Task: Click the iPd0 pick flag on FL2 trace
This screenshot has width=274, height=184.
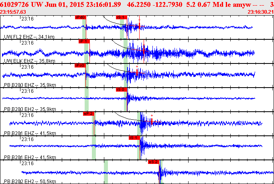Action: point(80,18)
